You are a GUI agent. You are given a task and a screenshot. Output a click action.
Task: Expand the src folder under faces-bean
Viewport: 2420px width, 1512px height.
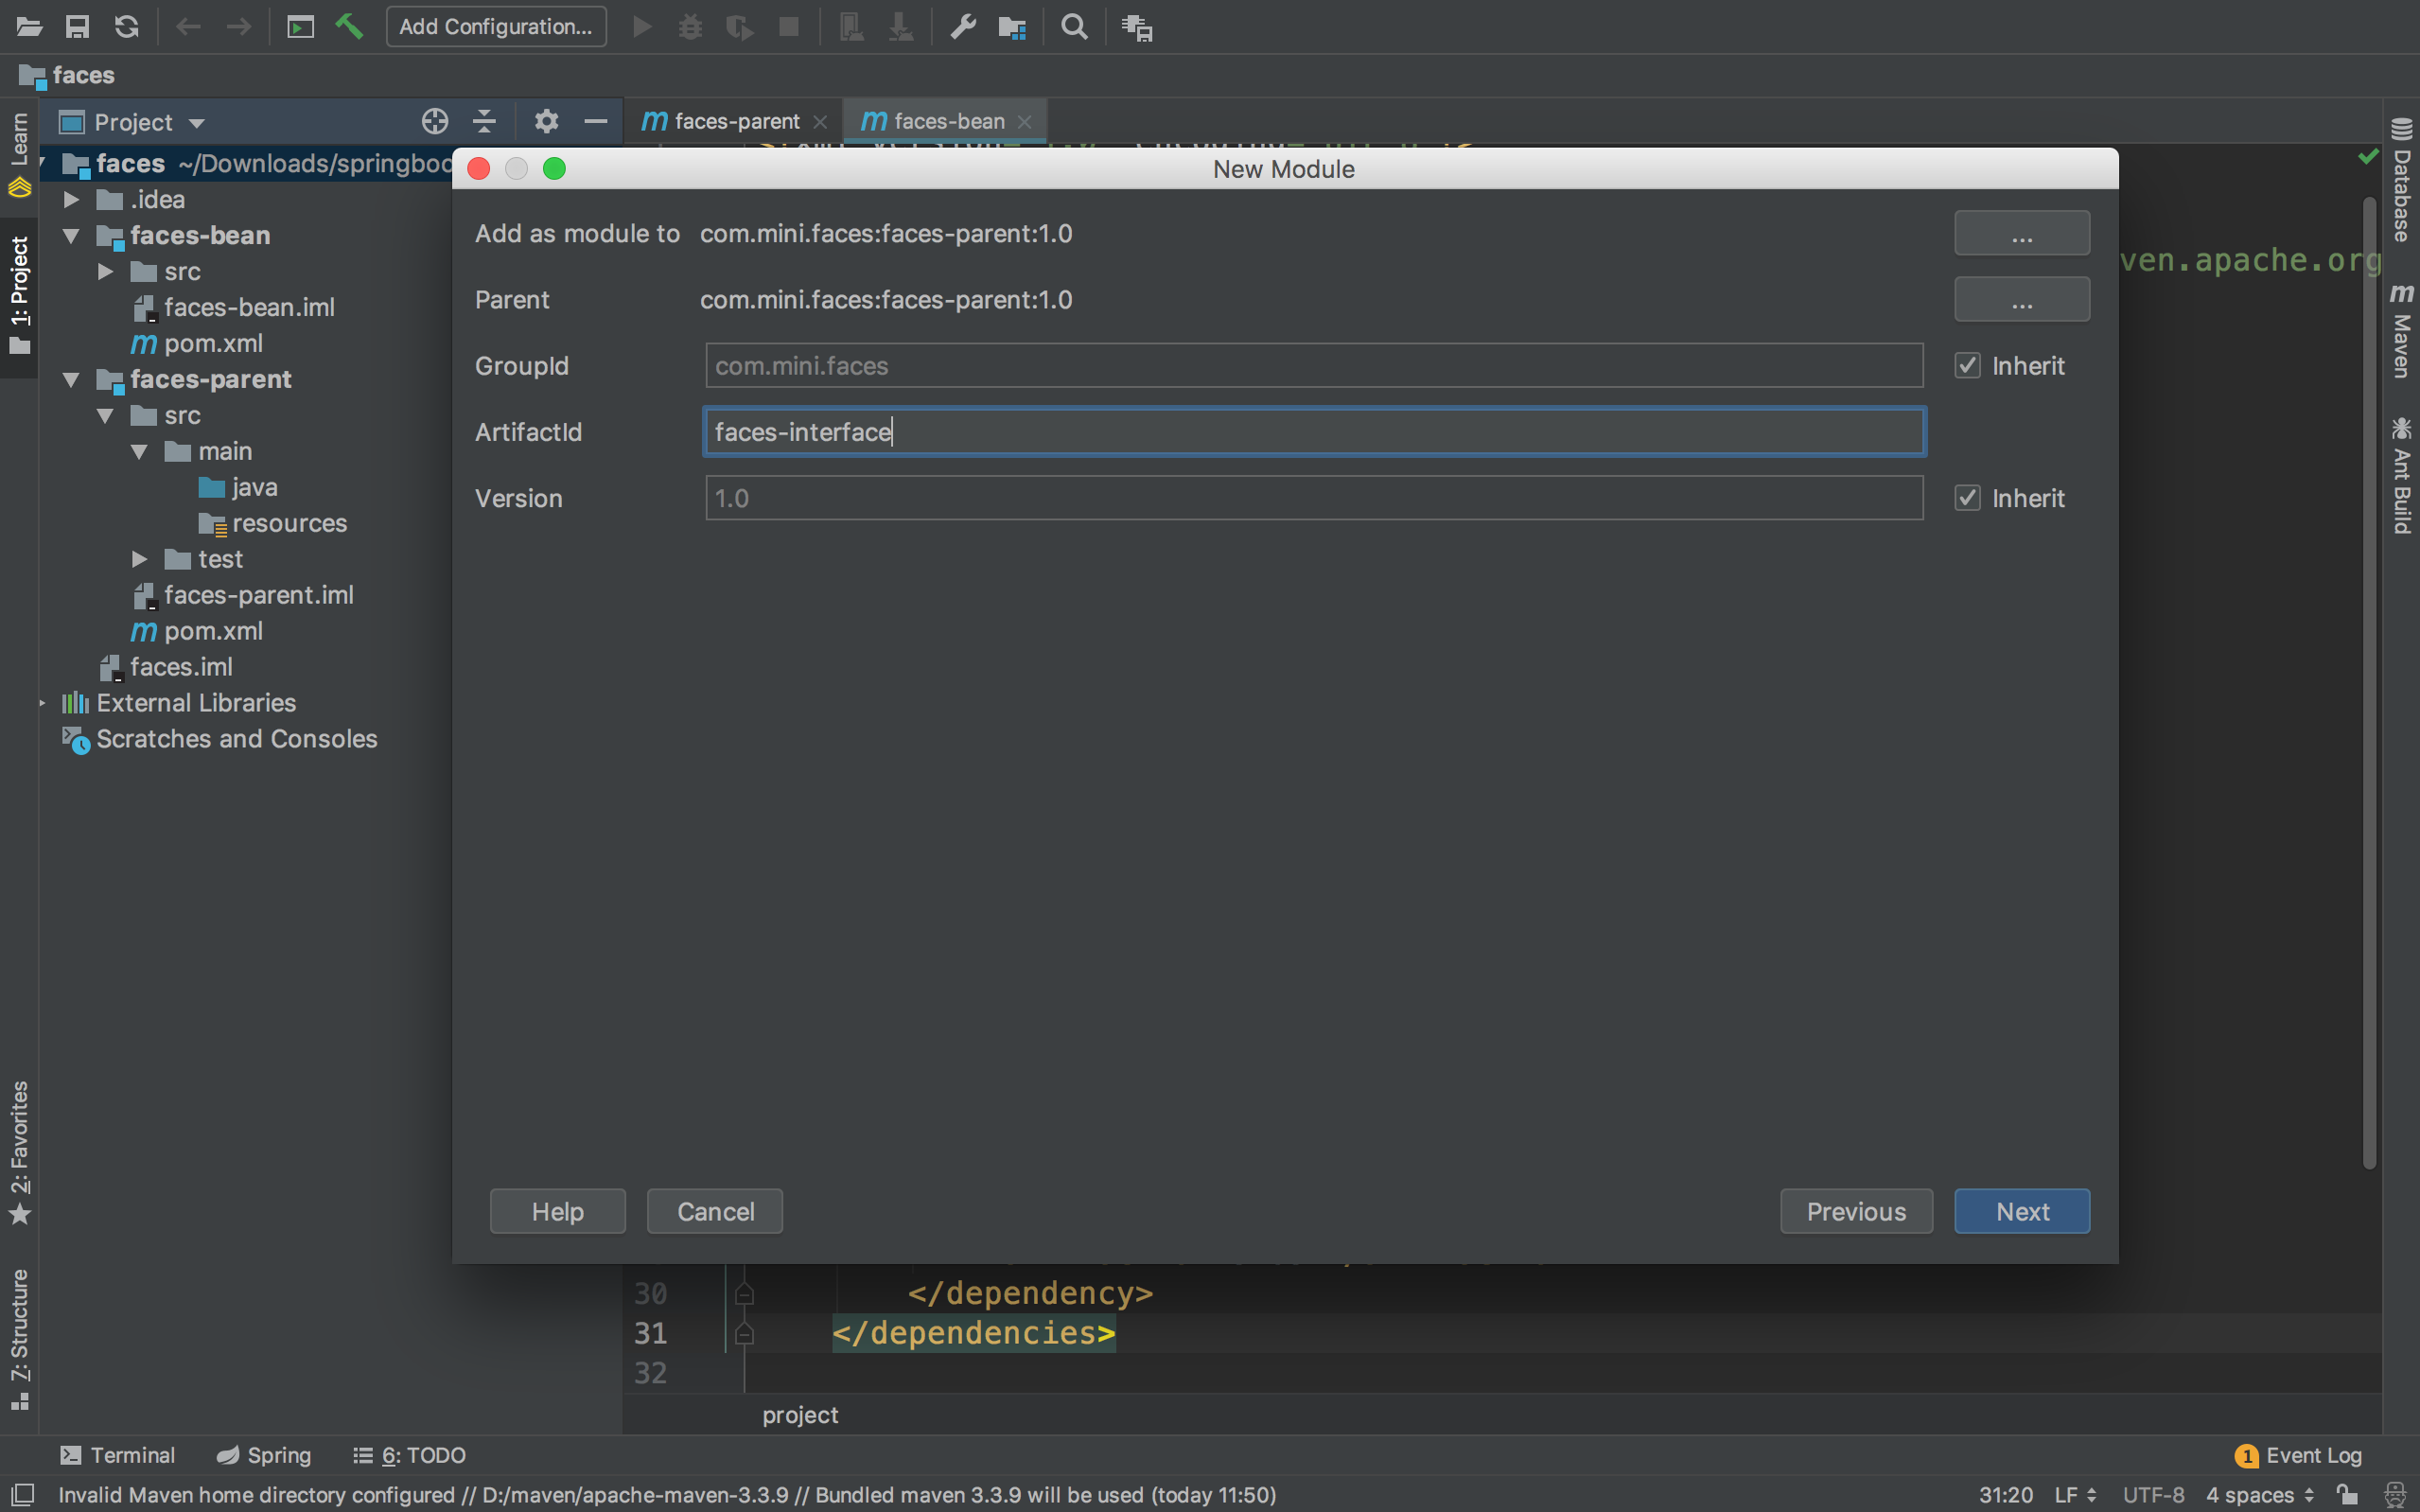106,271
